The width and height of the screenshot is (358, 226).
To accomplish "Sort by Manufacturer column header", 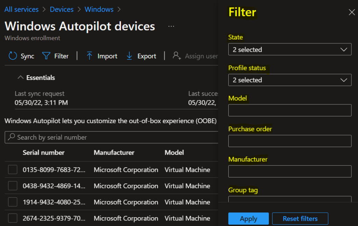I will point(114,153).
